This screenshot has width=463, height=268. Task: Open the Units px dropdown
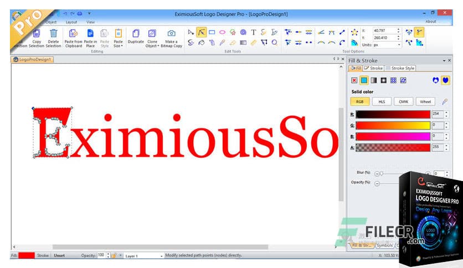coord(399,45)
